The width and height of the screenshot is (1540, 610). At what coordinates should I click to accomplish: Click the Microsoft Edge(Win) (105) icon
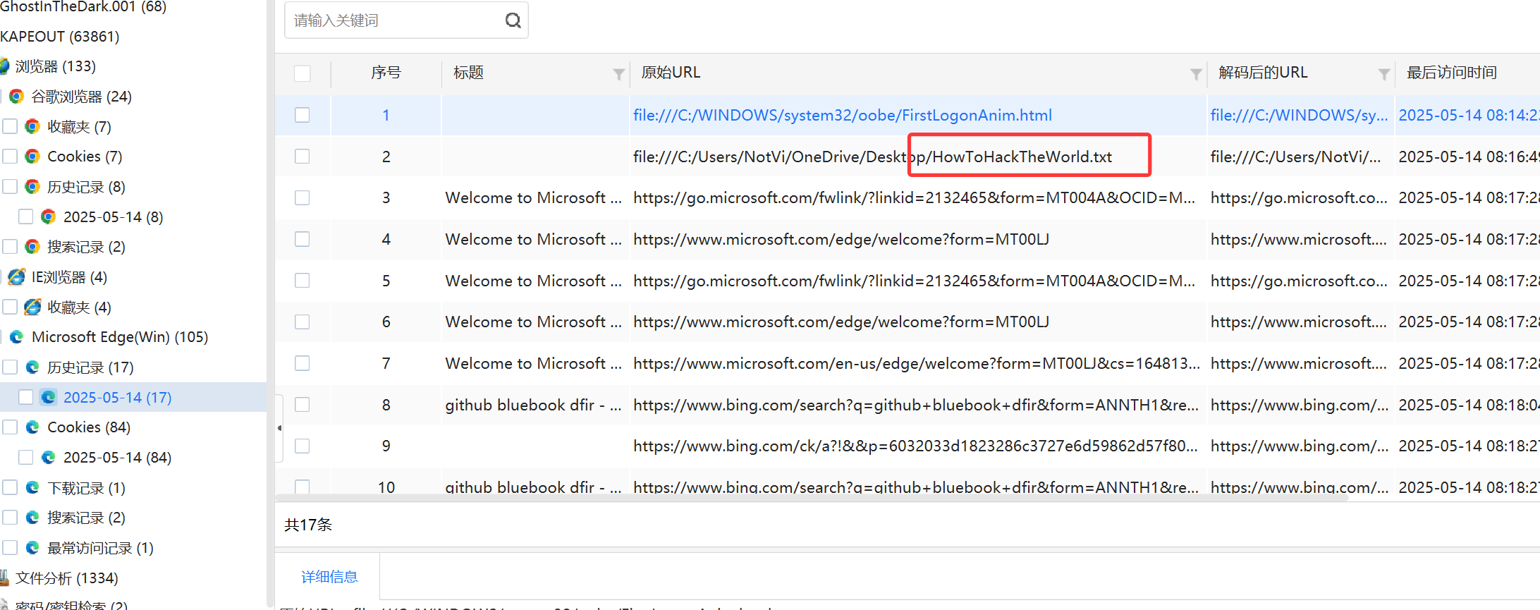pyautogui.click(x=16, y=337)
